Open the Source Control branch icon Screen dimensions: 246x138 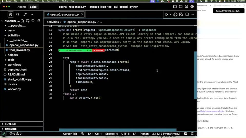[x=25, y=14]
